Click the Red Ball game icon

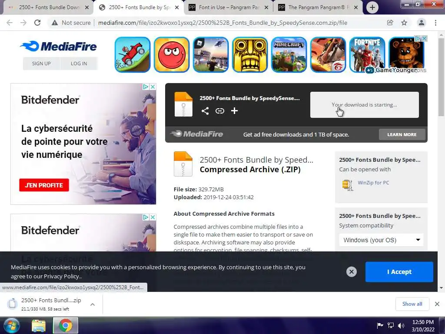coord(172,54)
